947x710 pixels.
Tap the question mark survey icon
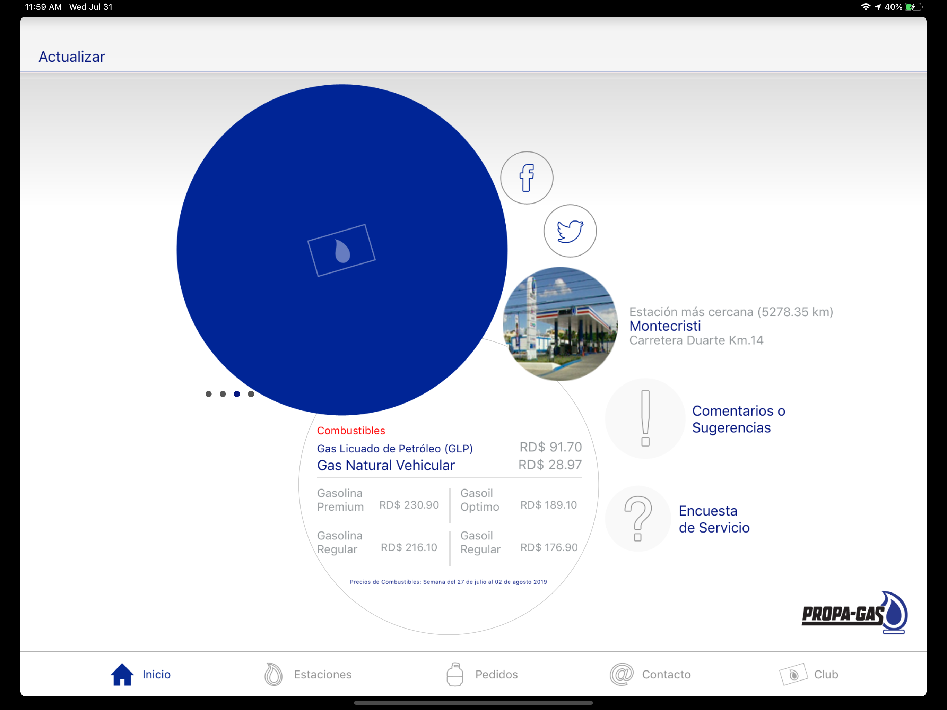click(638, 519)
